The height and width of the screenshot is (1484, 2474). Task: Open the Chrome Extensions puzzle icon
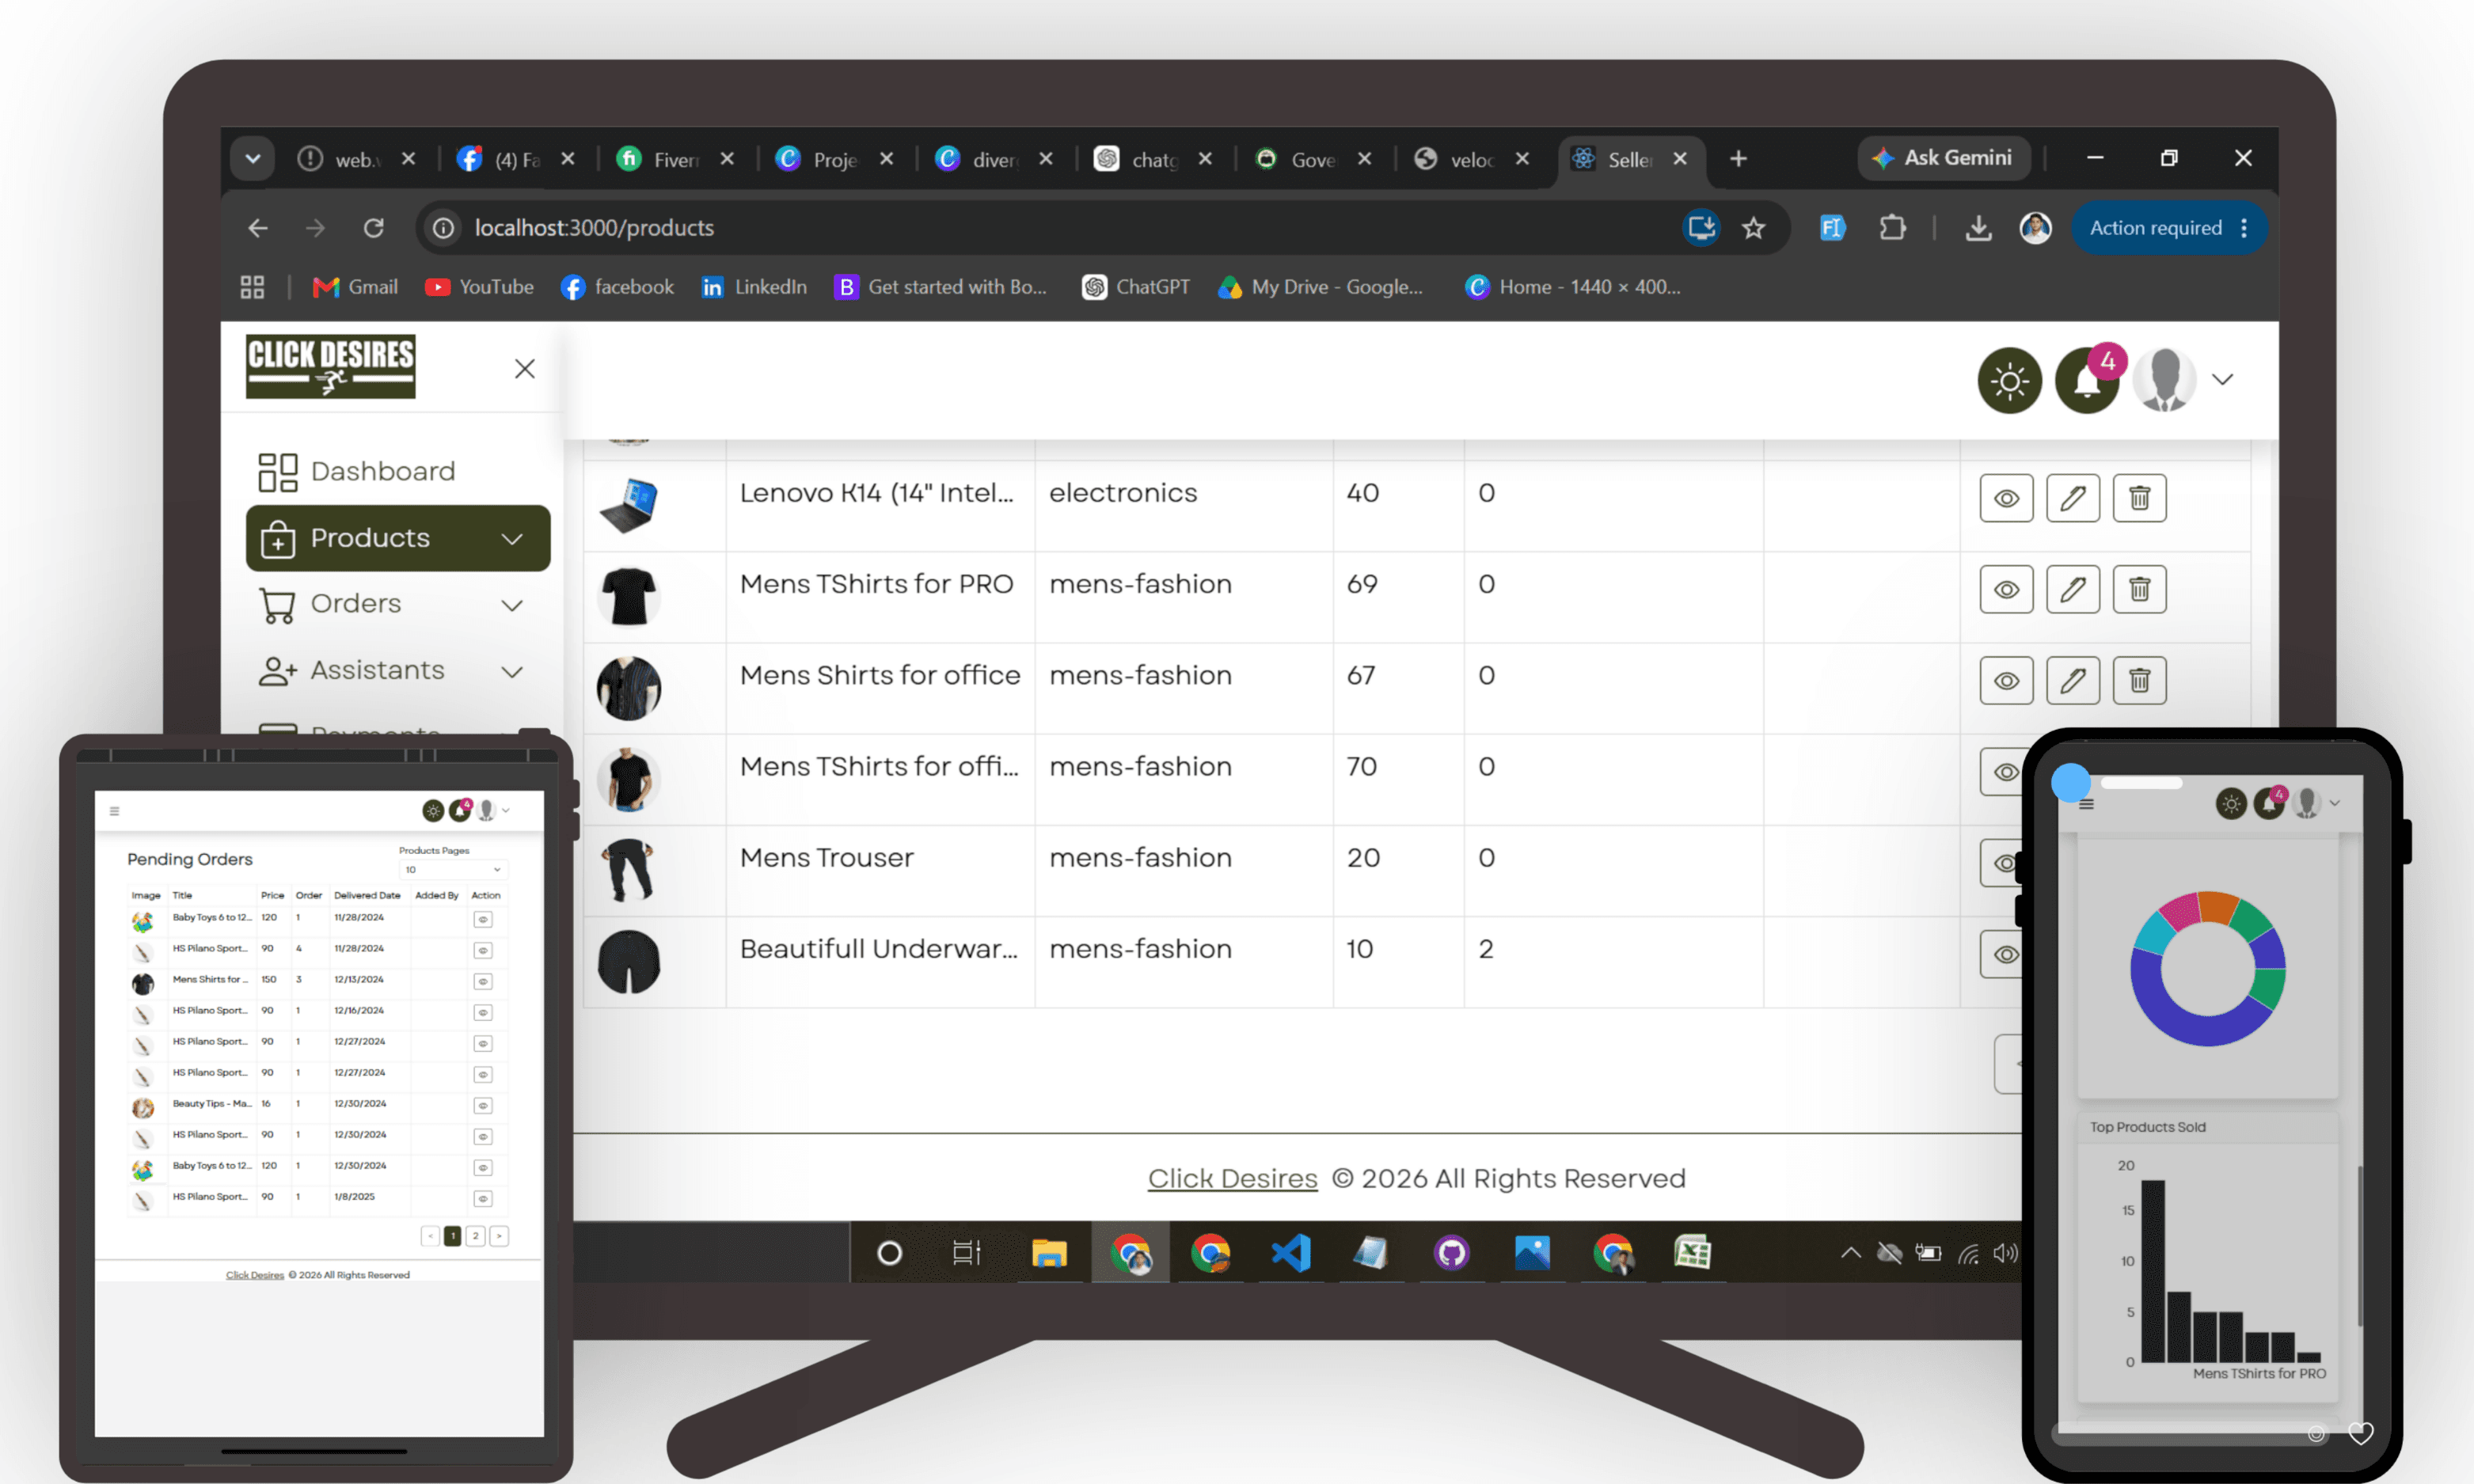(1892, 228)
